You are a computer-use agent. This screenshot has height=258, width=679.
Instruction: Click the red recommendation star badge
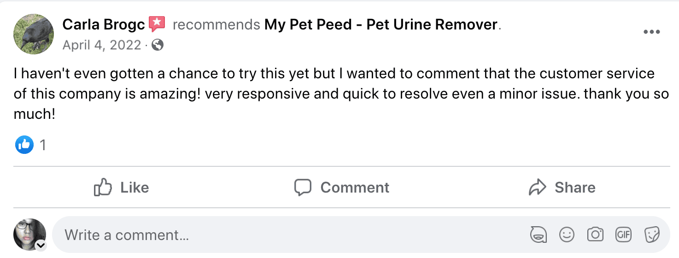click(x=157, y=24)
